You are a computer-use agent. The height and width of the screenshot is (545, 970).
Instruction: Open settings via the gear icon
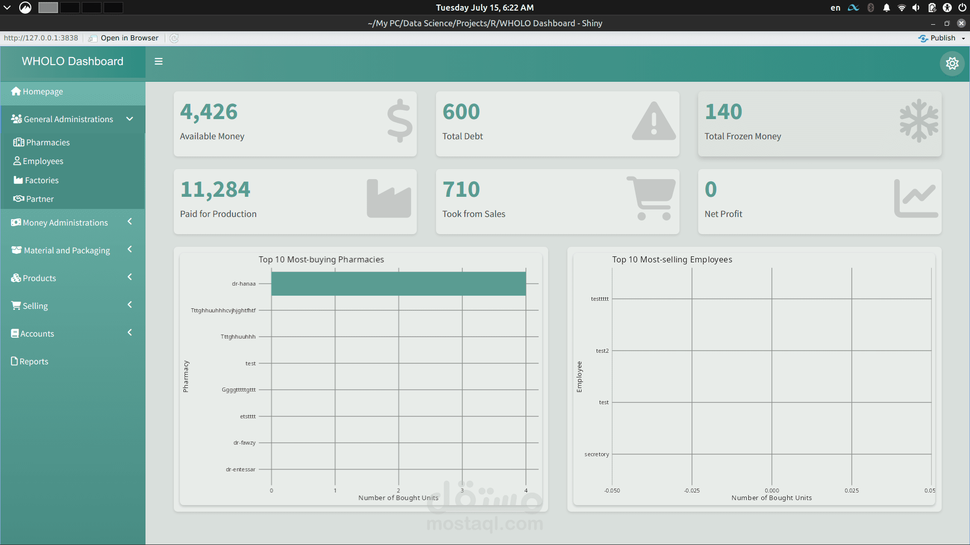coord(952,64)
